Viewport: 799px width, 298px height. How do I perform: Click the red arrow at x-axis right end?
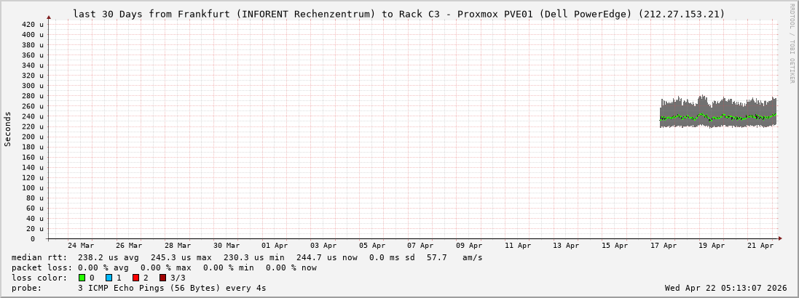779,238
